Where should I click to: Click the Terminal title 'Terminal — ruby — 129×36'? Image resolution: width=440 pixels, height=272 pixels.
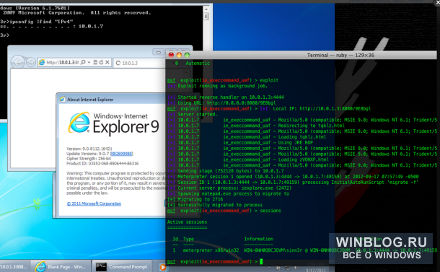click(340, 55)
